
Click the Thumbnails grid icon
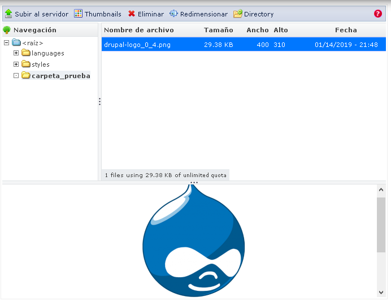78,14
